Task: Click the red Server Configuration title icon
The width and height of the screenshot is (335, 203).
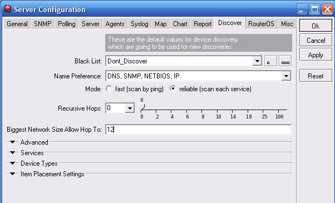Action: coord(7,9)
